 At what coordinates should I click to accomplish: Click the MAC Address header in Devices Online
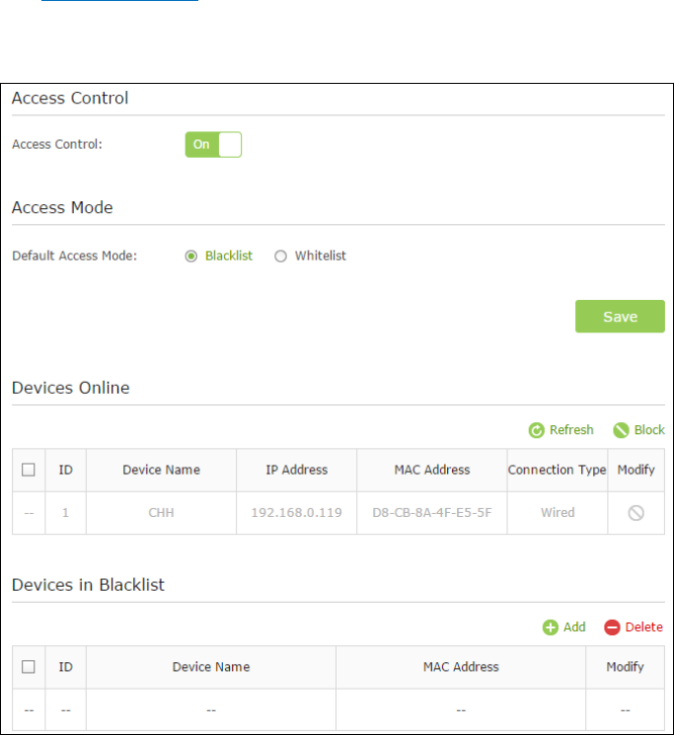coord(431,470)
